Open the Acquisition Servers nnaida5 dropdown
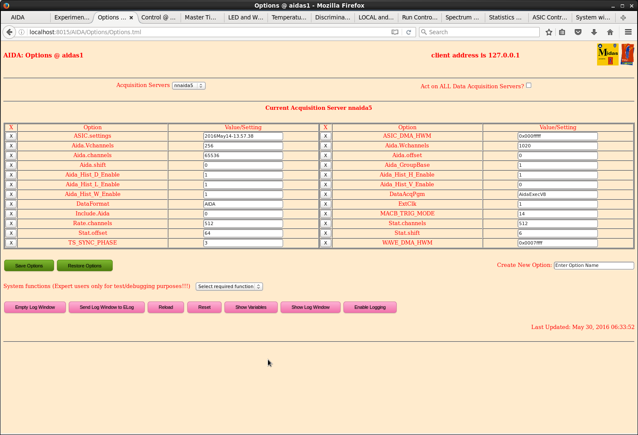This screenshot has width=638, height=435. click(x=189, y=85)
